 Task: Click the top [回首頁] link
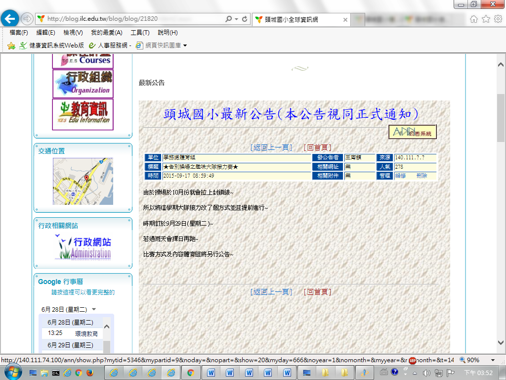[x=318, y=147]
